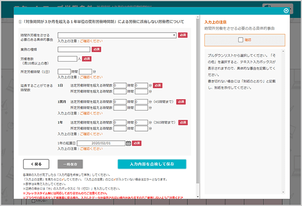
Task: Click the 労働者数 input field
Action: tap(67, 59)
